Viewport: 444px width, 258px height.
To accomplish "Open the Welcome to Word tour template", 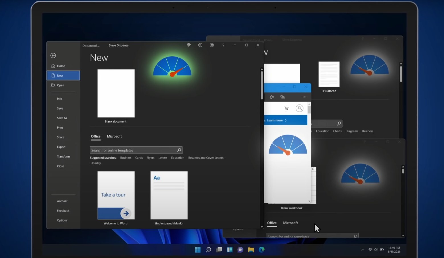I will 116,195.
